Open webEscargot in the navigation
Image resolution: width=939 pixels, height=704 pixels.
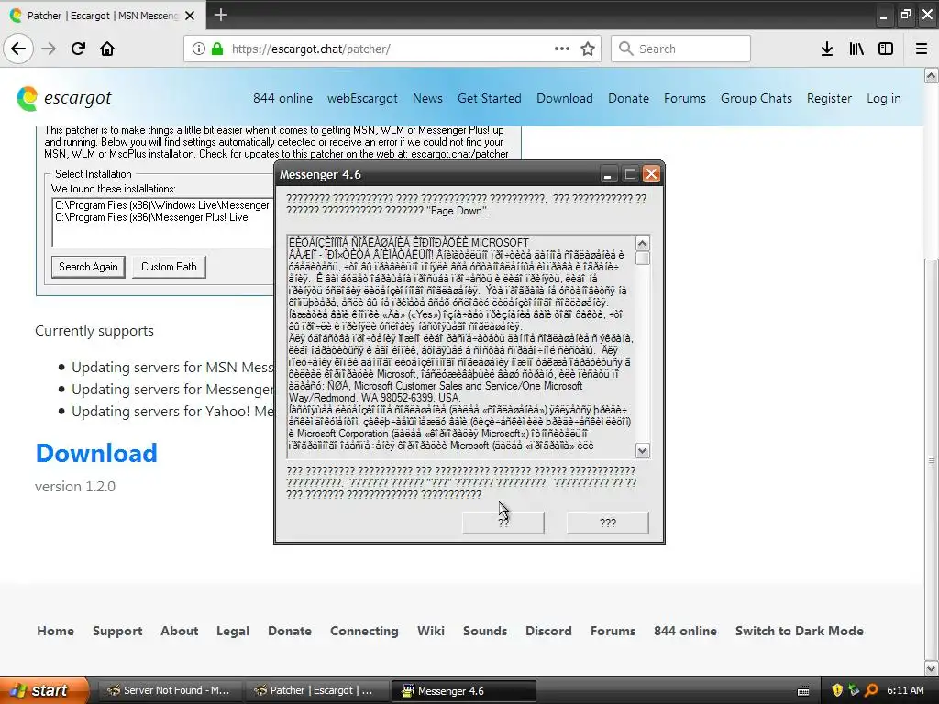point(362,98)
